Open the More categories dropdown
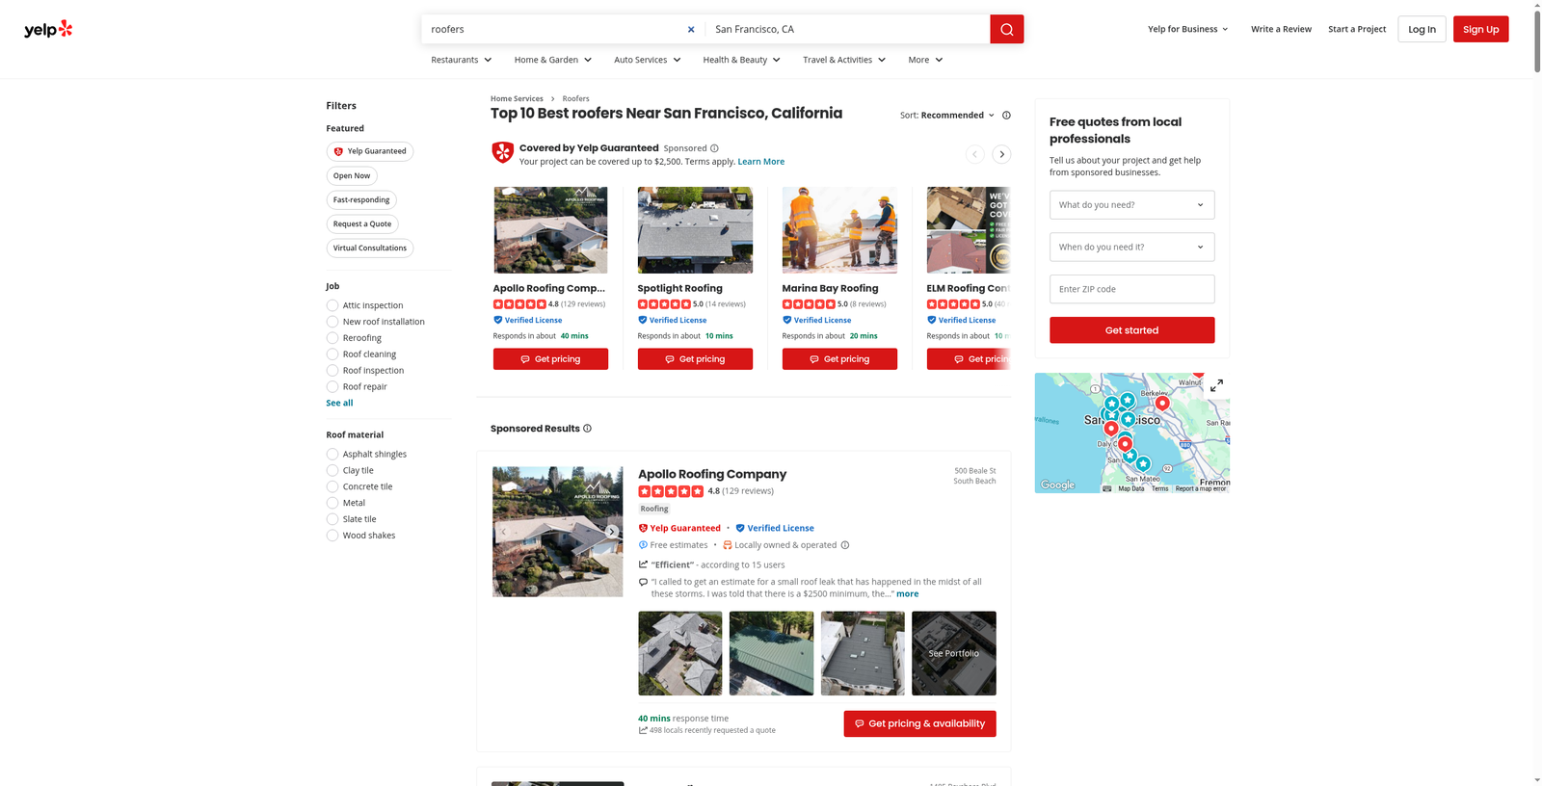Image resolution: width=1542 pixels, height=786 pixels. click(925, 60)
